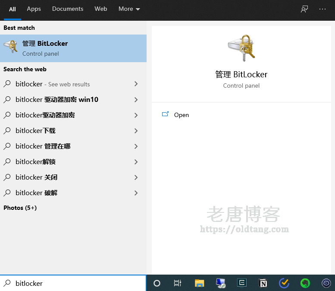Open the More filter dropdown

click(129, 9)
